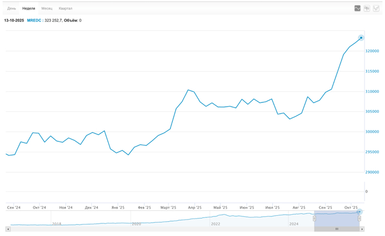Select the Неделя period tab

pos(29,9)
